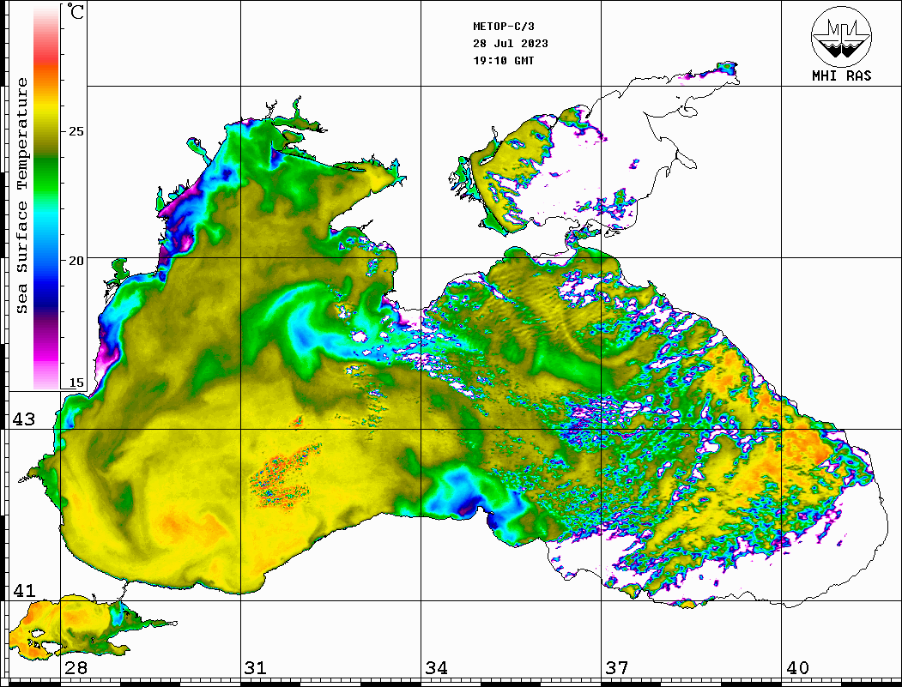Click the latitude label 43
The width and height of the screenshot is (902, 687).
point(24,419)
